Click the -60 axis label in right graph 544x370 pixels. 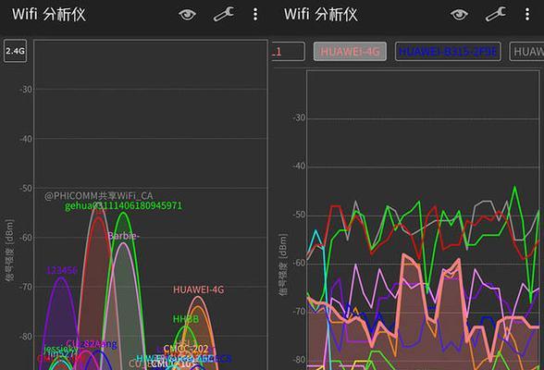tap(299, 263)
